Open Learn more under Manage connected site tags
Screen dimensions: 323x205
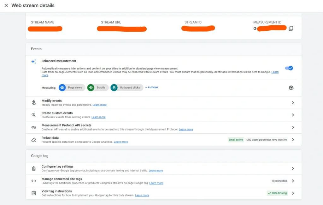pos(156,183)
